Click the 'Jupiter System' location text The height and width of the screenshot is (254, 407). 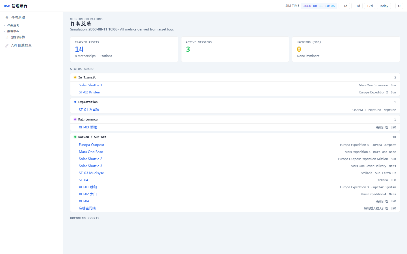click(x=384, y=187)
